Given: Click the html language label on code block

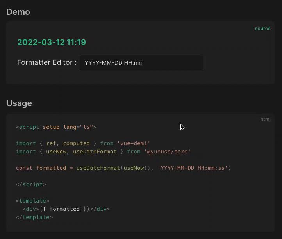Looking at the screenshot, I should pos(265,119).
